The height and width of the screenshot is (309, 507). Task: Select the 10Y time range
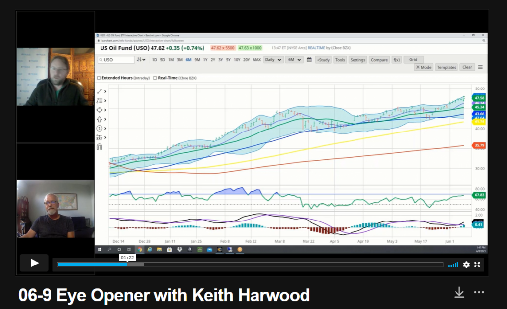(x=237, y=60)
